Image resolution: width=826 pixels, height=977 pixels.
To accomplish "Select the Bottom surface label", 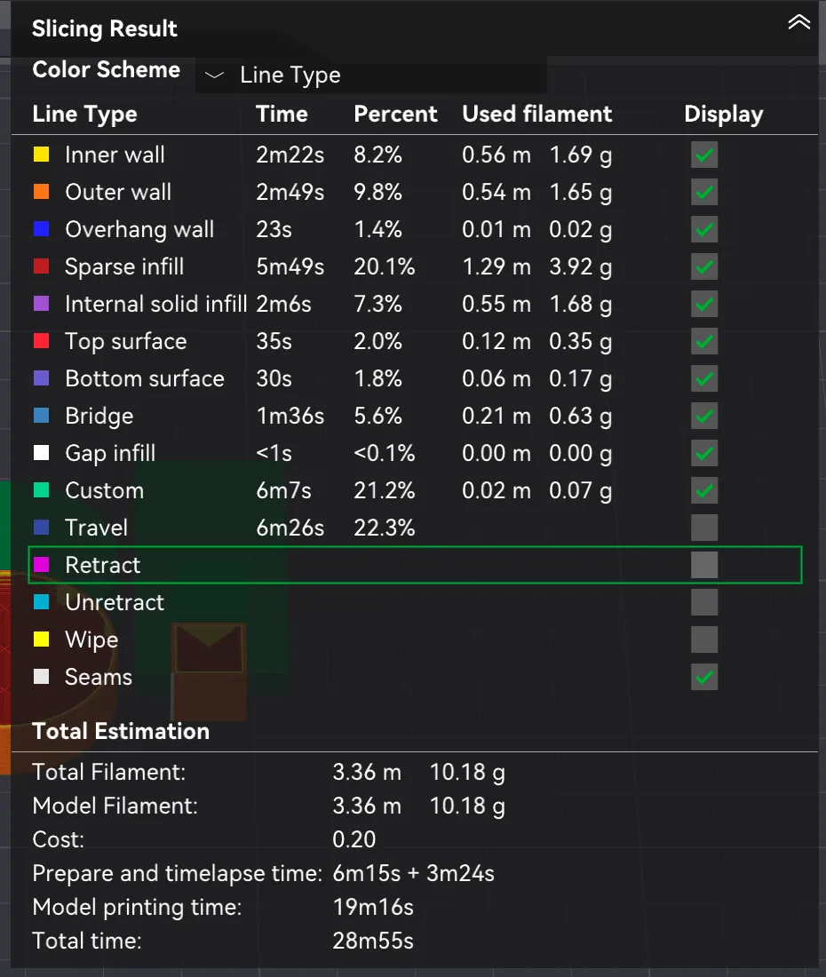I will point(145,378).
